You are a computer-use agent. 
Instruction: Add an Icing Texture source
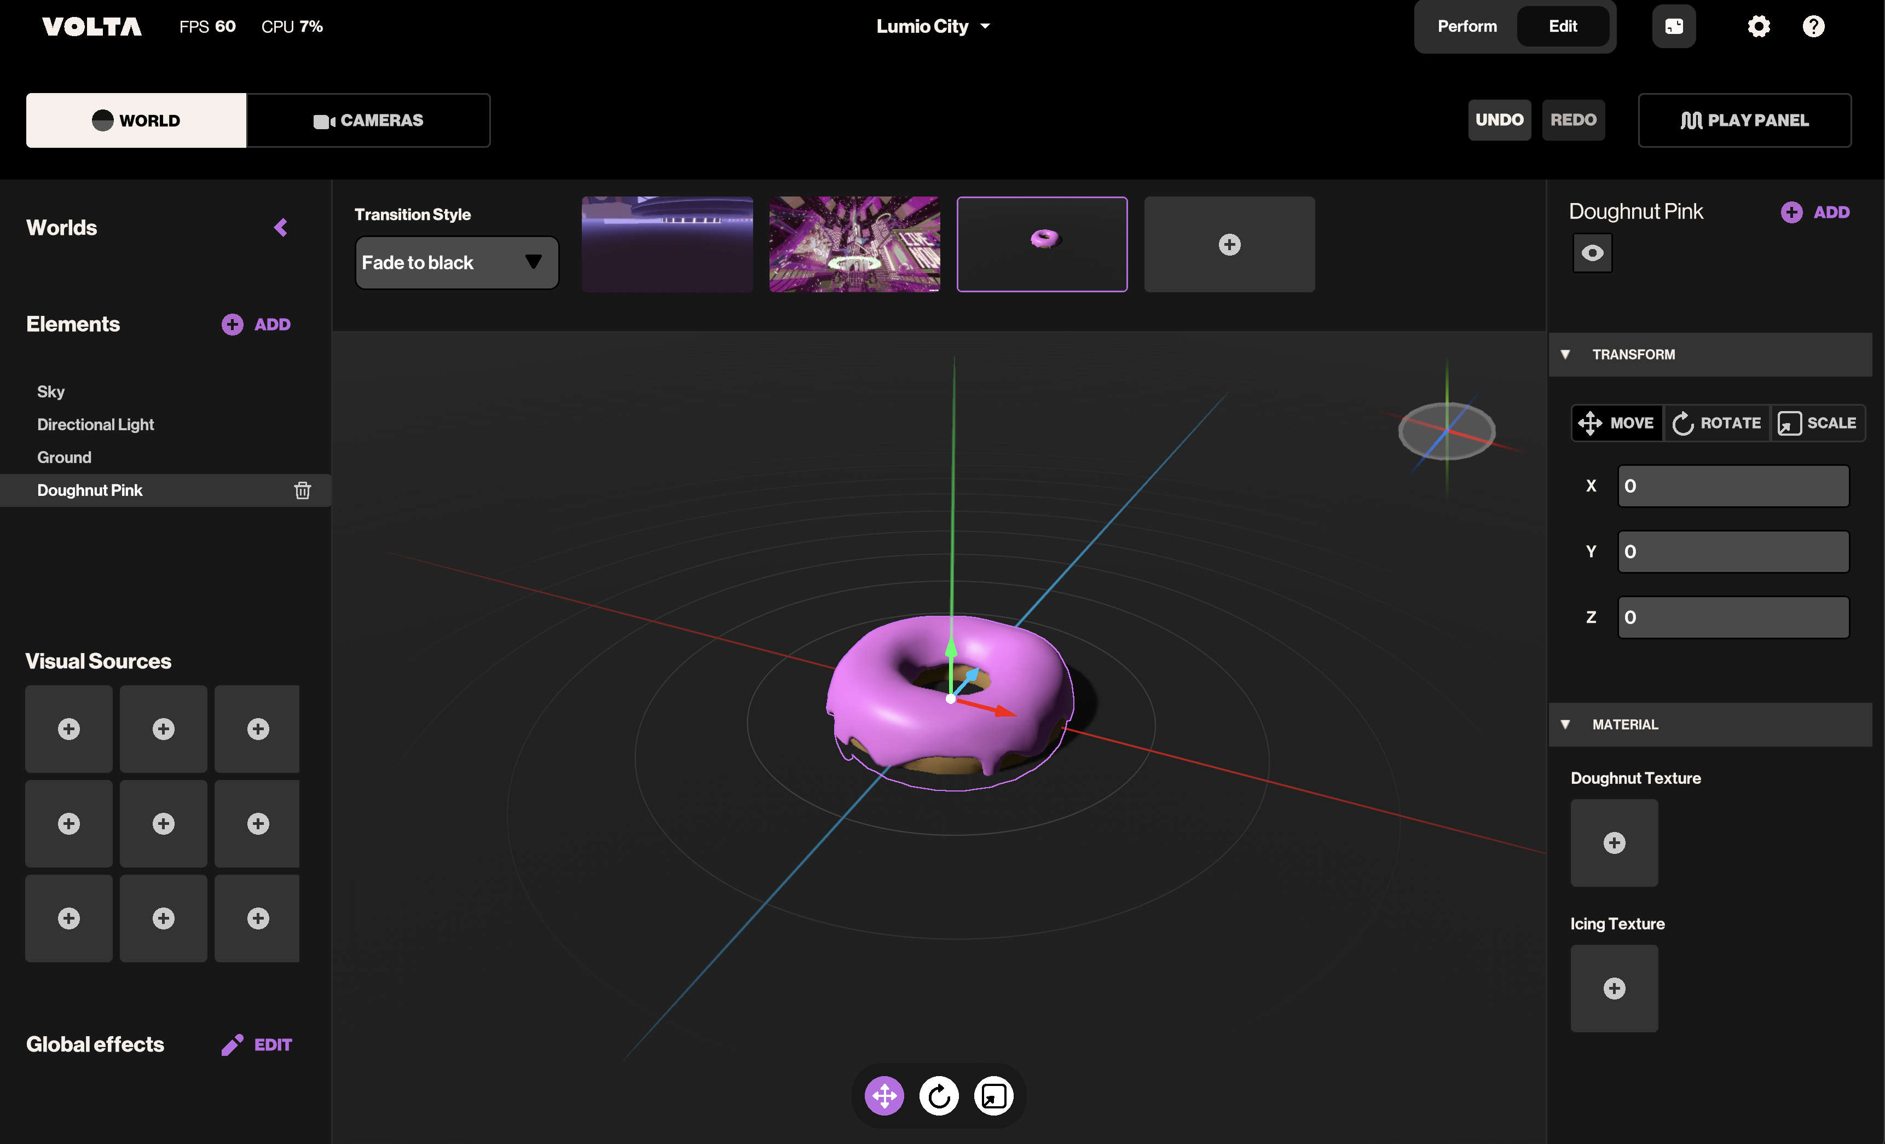point(1614,988)
